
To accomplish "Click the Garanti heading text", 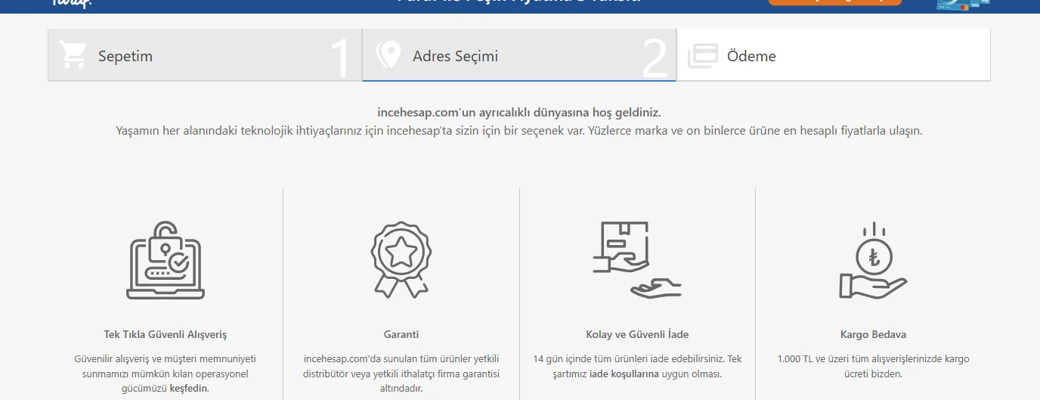I will (x=401, y=334).
